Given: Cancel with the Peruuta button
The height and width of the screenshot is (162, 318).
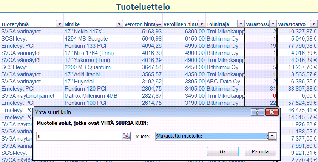Looking at the screenshot, I should 260,152.
